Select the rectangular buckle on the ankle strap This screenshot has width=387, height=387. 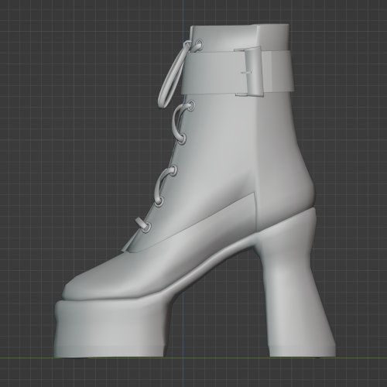coord(249,72)
